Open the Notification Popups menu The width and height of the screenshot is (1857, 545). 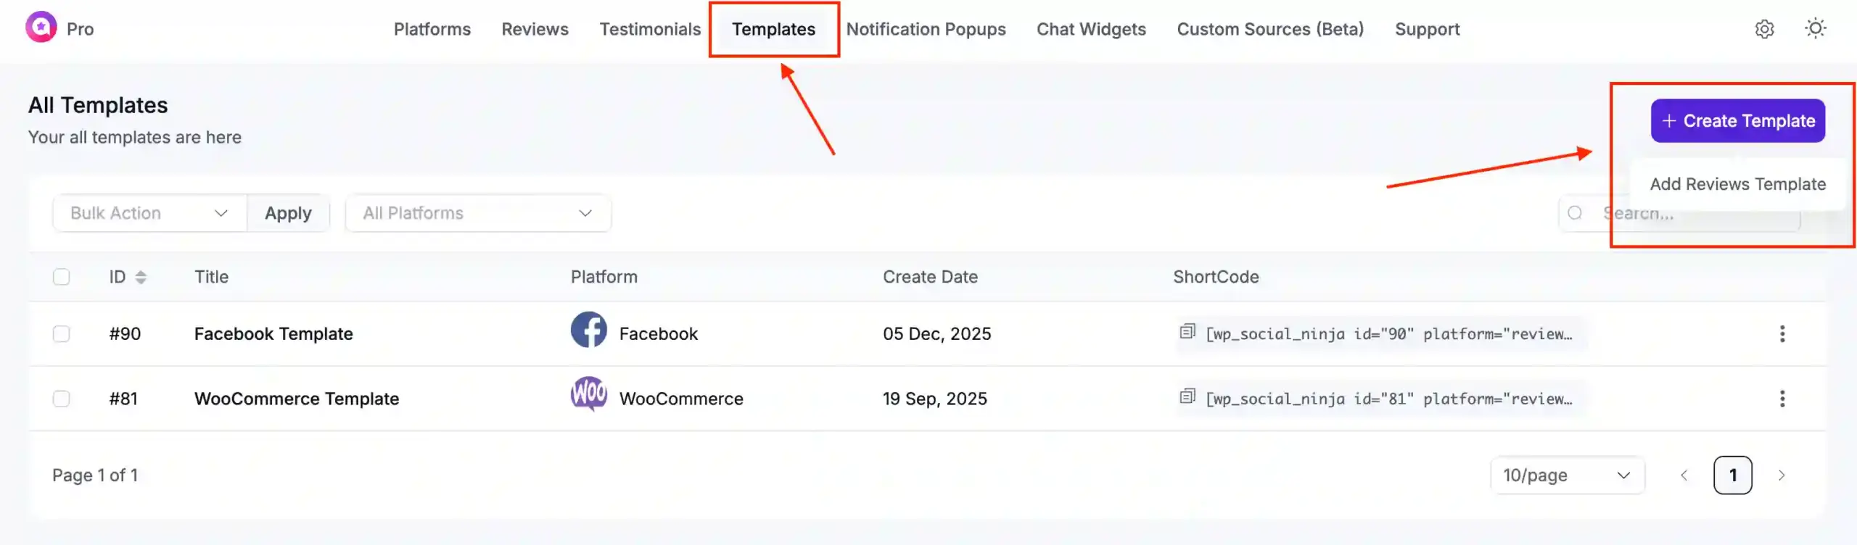coord(926,29)
